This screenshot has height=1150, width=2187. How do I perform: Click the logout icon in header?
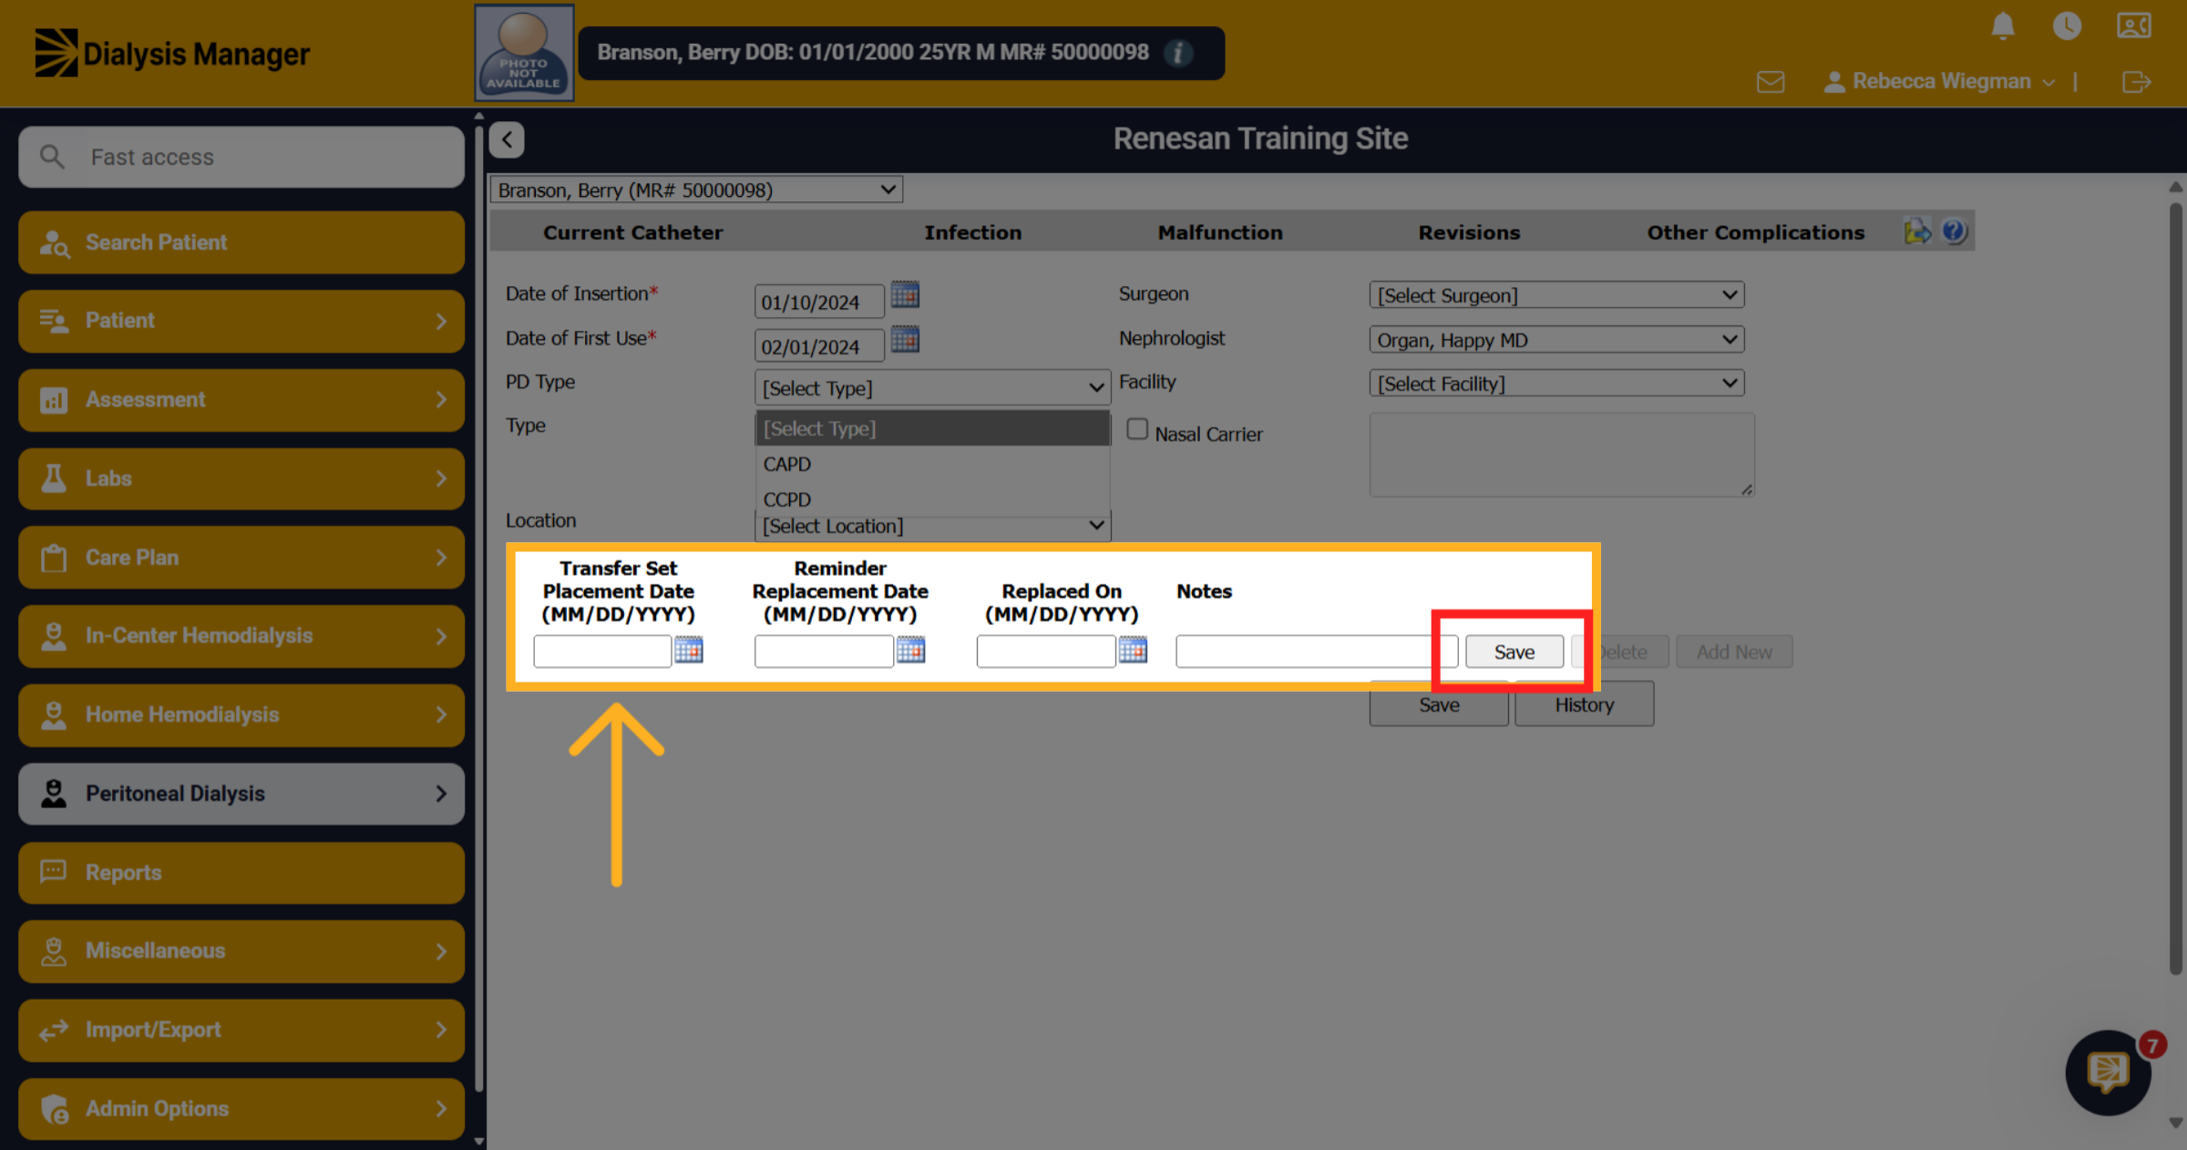(2136, 82)
